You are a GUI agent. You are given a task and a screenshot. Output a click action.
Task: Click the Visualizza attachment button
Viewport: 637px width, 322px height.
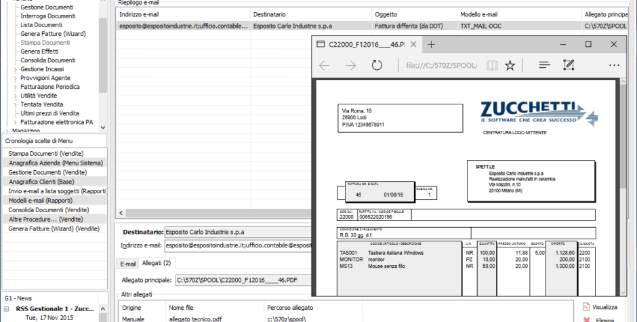tap(600, 307)
